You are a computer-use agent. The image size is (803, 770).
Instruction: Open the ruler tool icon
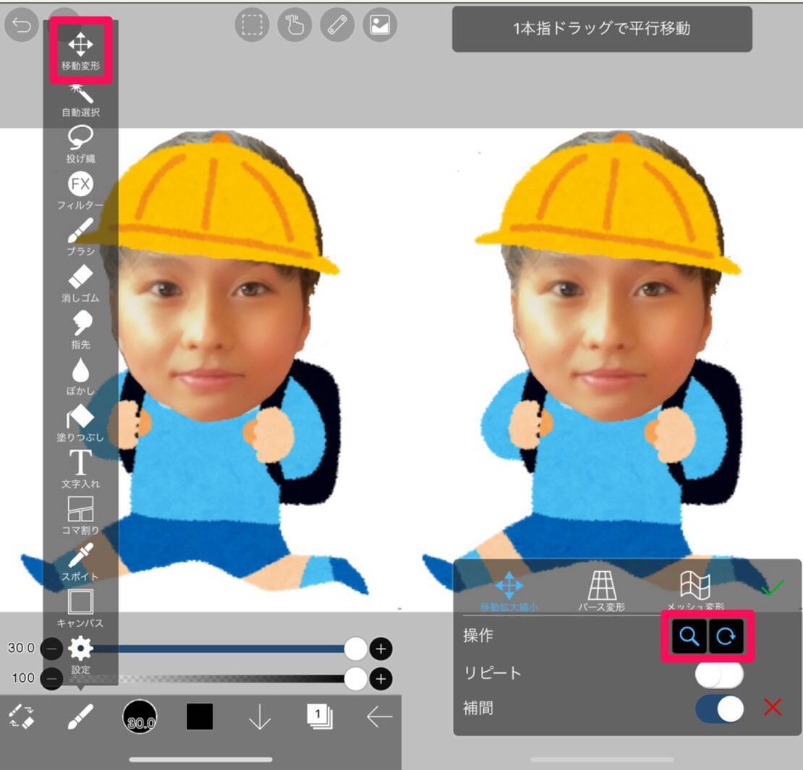[x=337, y=25]
